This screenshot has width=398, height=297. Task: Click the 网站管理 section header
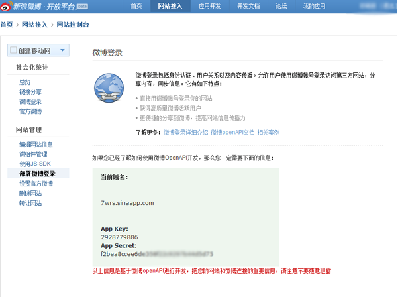click(29, 129)
